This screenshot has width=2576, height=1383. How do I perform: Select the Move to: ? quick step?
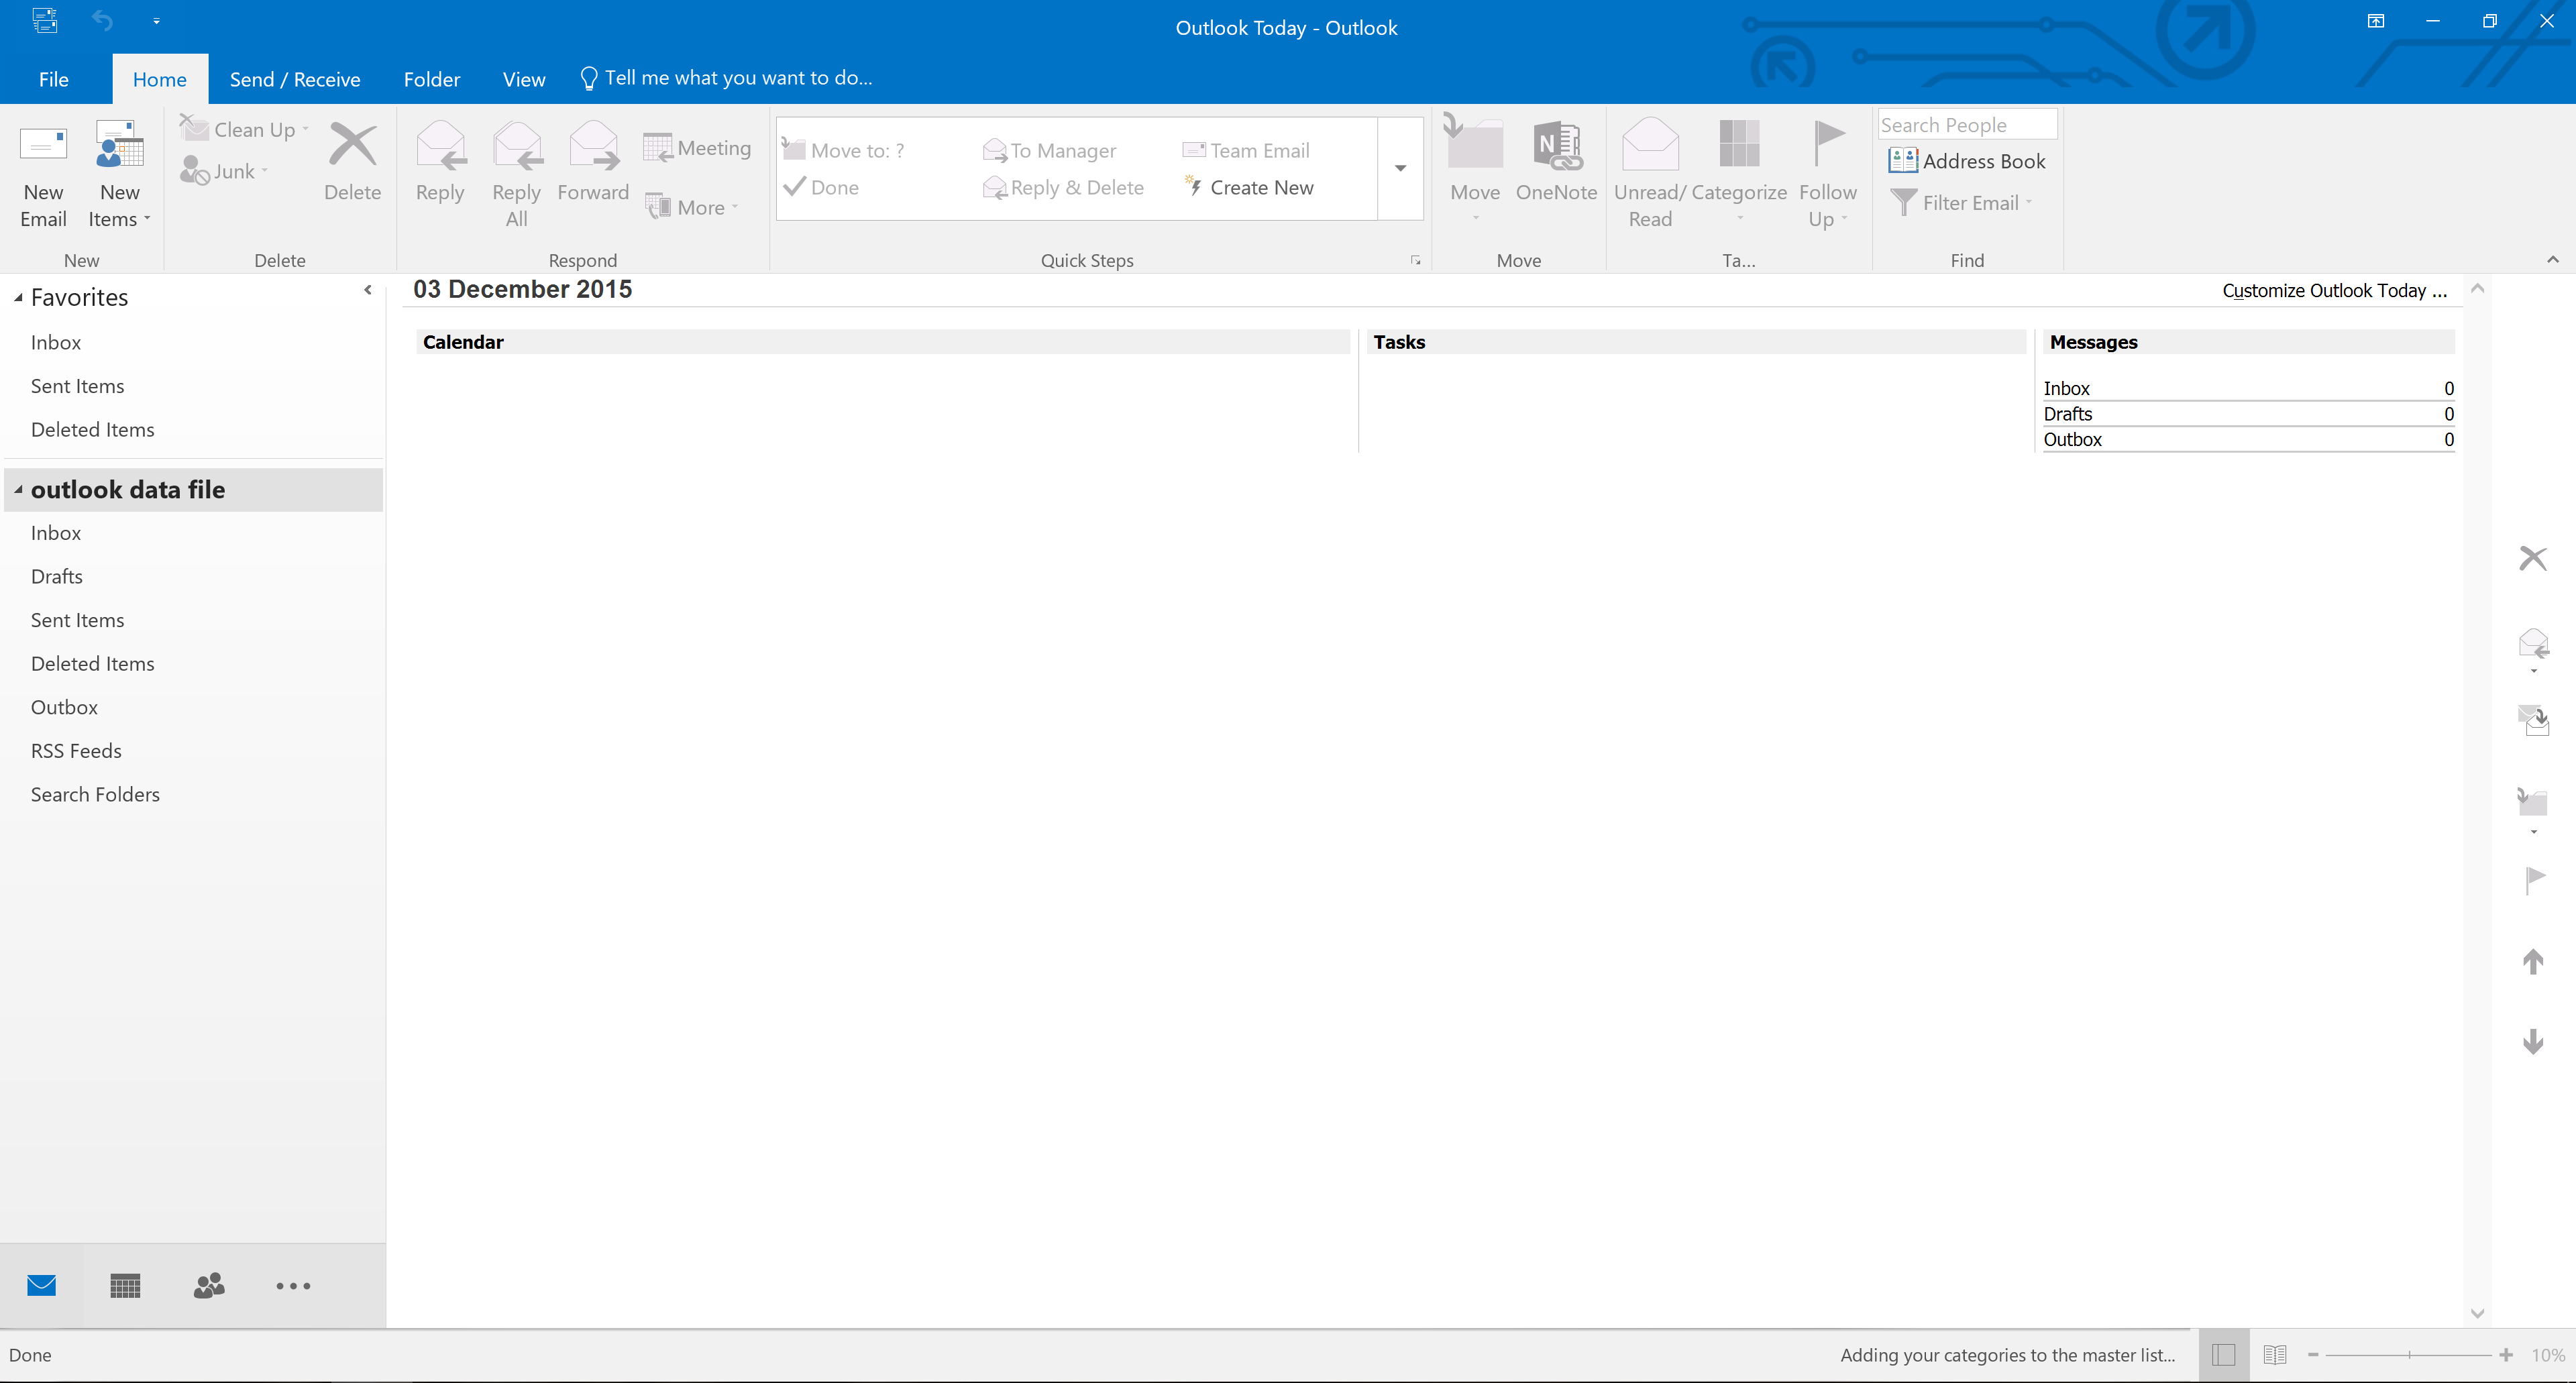coord(844,150)
